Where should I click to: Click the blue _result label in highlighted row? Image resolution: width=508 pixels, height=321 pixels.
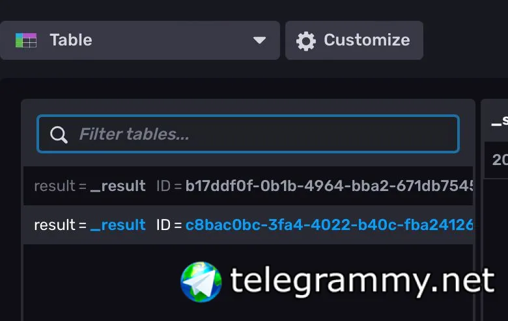[x=118, y=225]
